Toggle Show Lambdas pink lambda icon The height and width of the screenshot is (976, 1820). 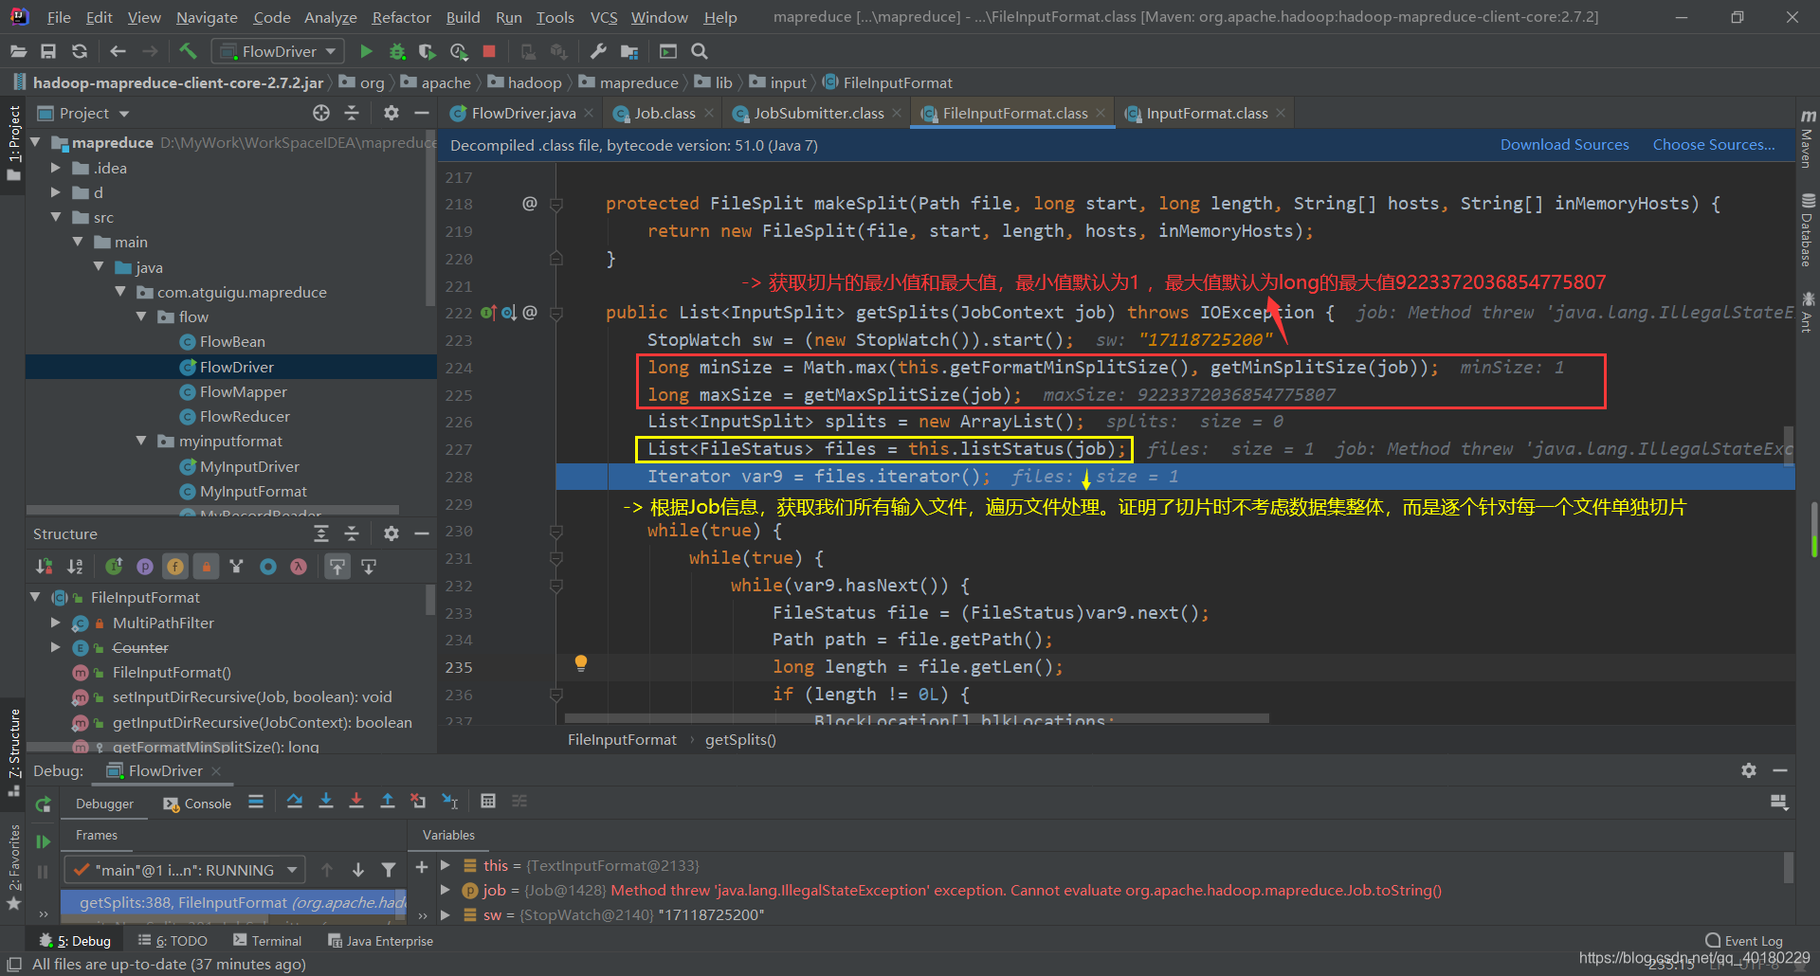coord(299,567)
